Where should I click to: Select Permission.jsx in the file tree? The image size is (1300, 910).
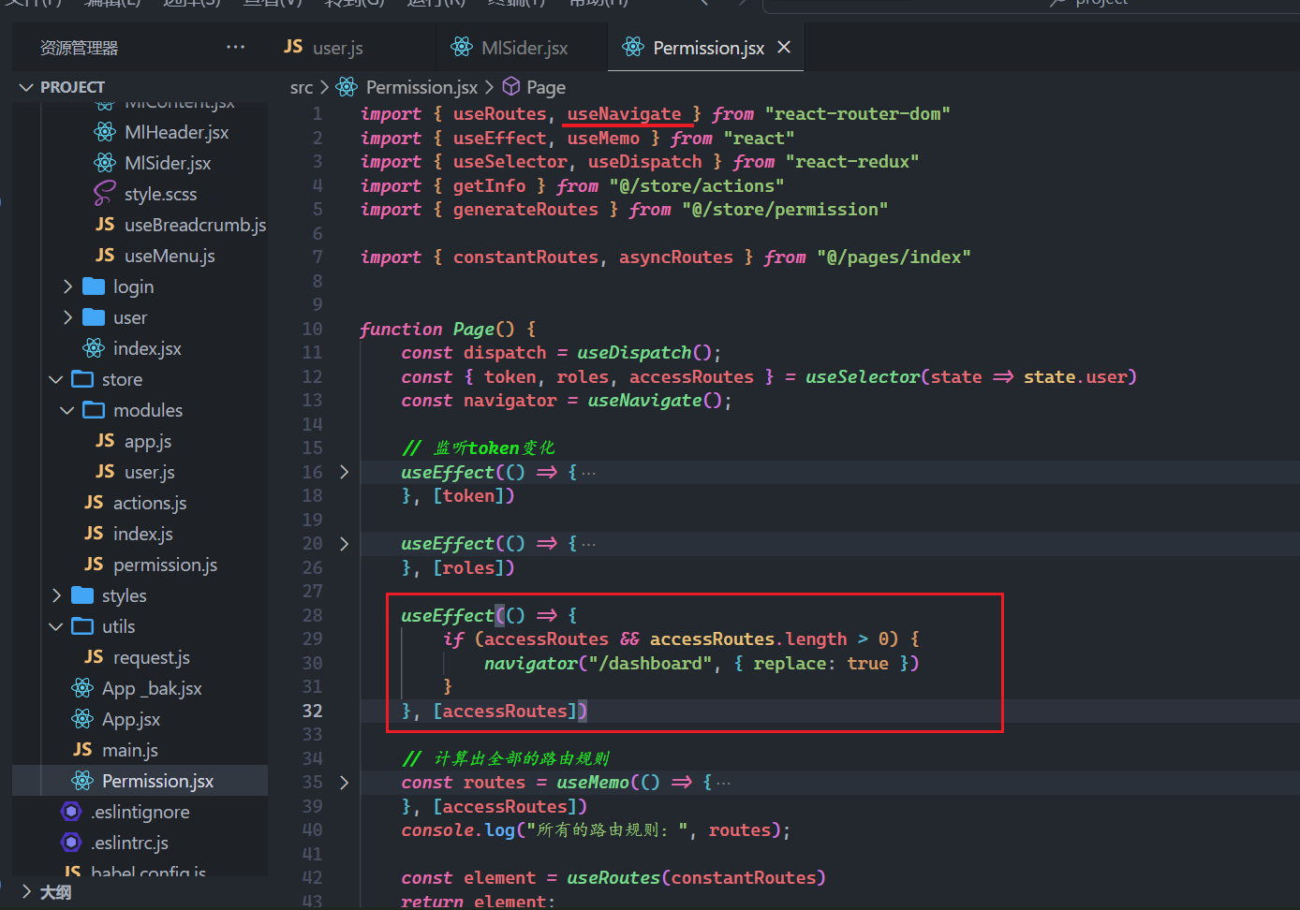157,781
